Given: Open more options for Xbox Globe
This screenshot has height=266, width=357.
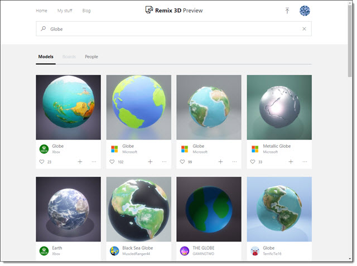Looking at the screenshot, I should click(94, 162).
